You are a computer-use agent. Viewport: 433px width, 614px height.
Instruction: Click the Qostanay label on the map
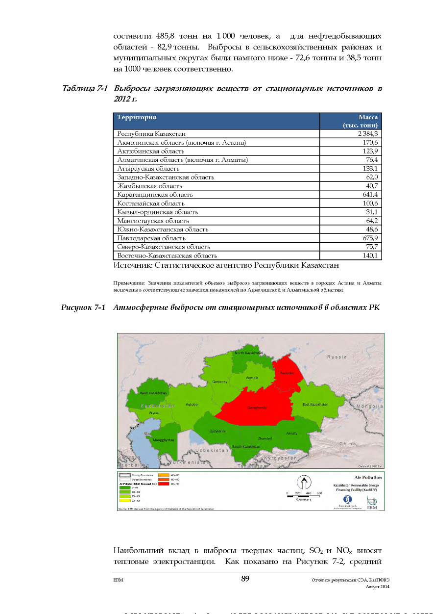220,381
